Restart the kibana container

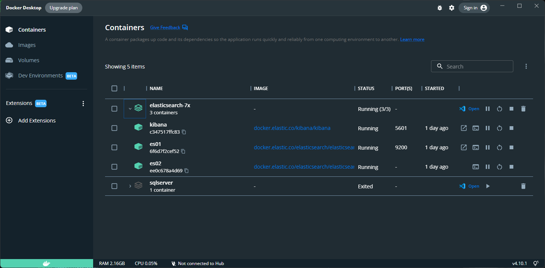point(500,128)
